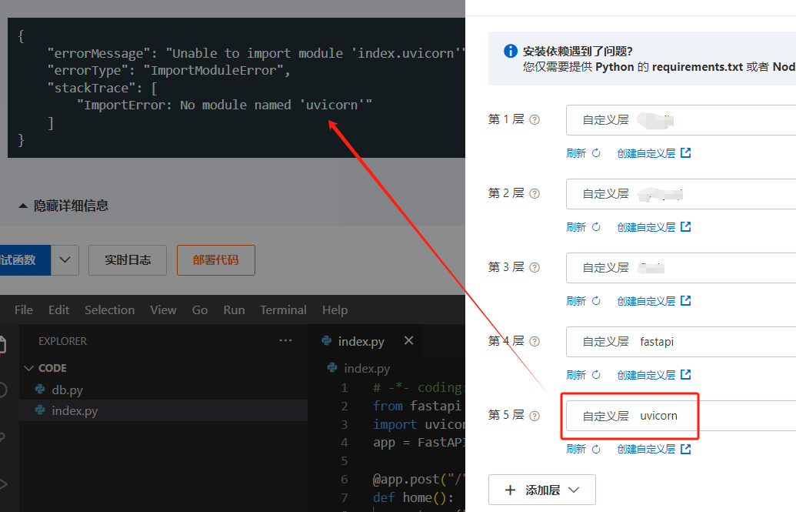
Task: Open the layer 3 自定义层 dropdown
Action: coord(681,267)
